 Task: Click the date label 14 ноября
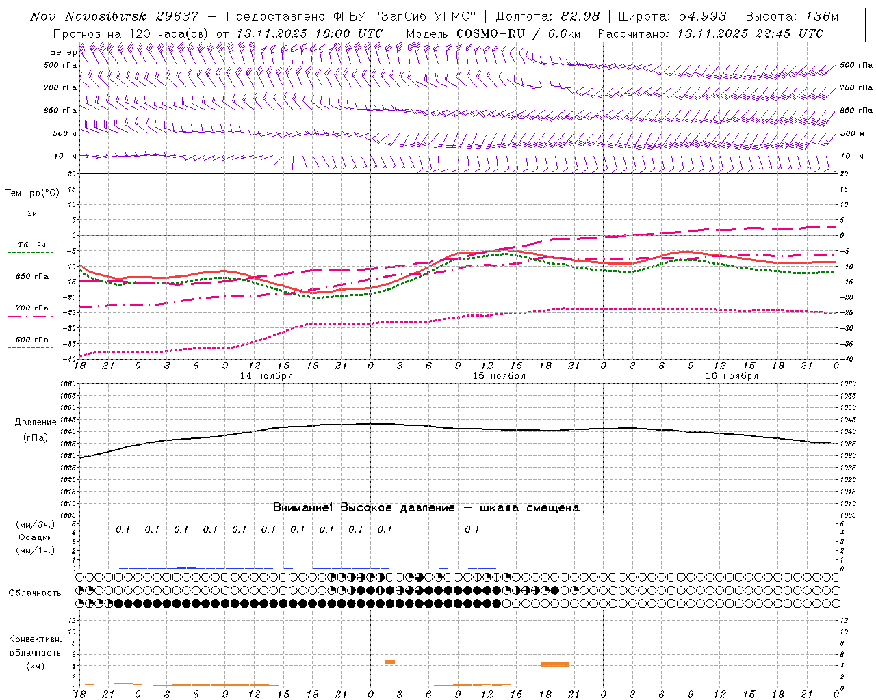(x=266, y=376)
